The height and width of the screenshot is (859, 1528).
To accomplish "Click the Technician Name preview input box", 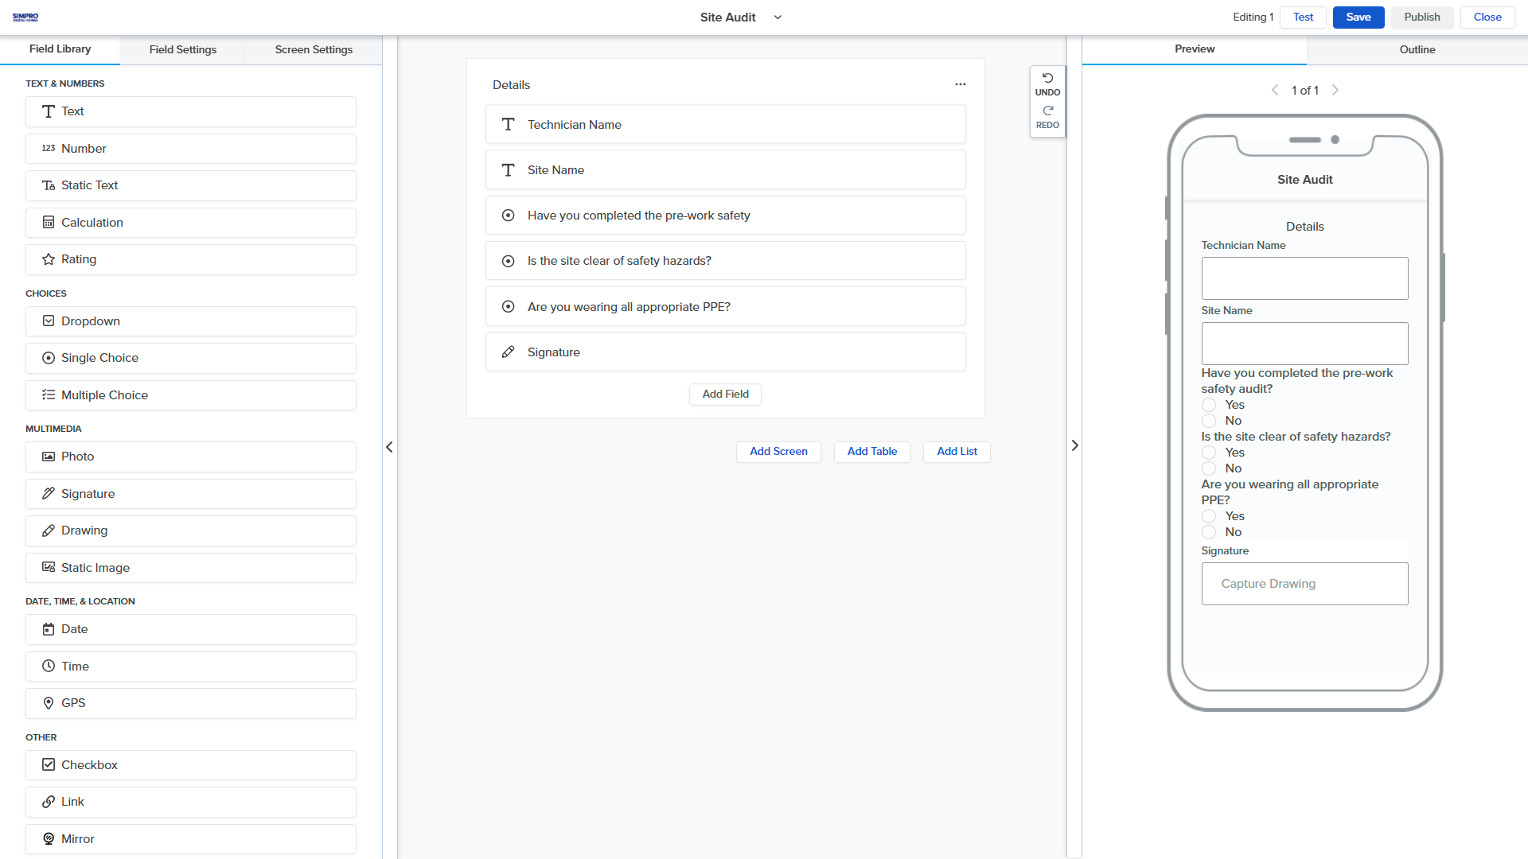I will coord(1304,278).
